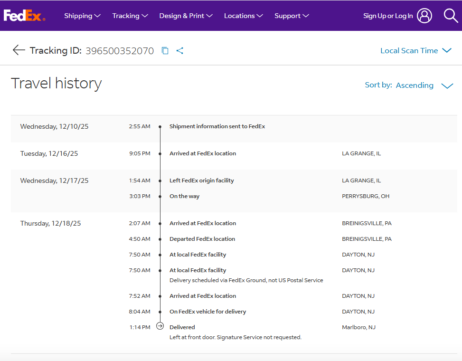Go back using the left arrow icon
Screen dimensions: 462x361
pos(19,50)
